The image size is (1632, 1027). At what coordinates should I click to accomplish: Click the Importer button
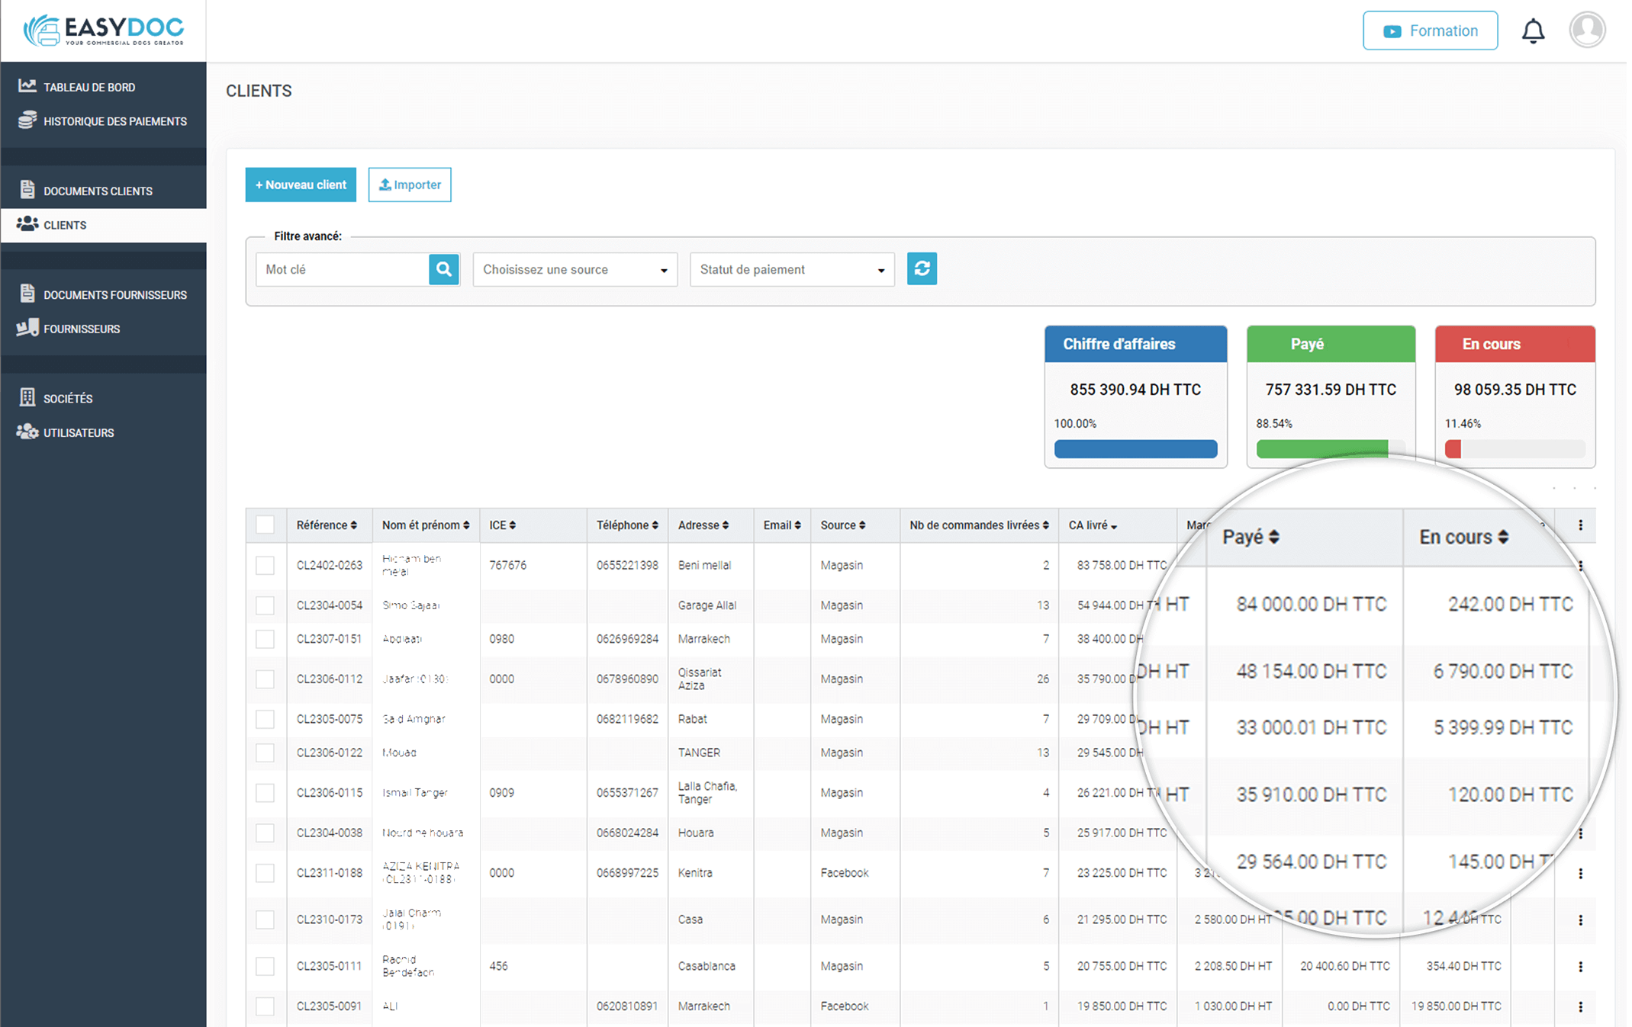[x=410, y=185]
